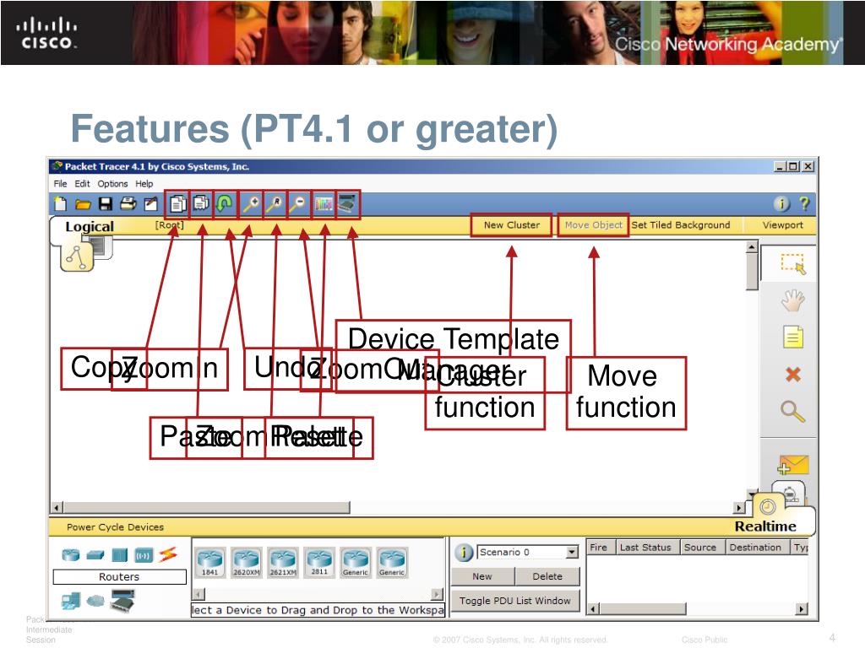Screen dimensions: 865x648
Task: Click the scenario info icon
Action: 464,552
